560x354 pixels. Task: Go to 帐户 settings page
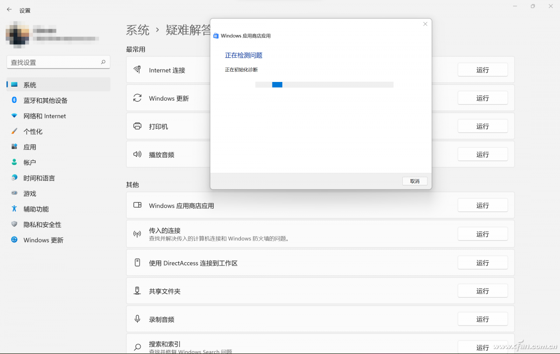pos(30,163)
